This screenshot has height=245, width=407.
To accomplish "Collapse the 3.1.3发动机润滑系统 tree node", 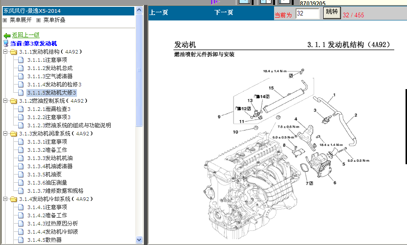I will (5, 133).
